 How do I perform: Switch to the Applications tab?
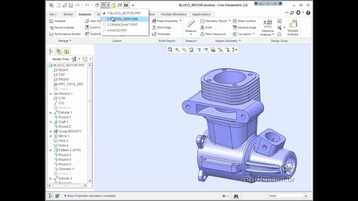coord(201,15)
